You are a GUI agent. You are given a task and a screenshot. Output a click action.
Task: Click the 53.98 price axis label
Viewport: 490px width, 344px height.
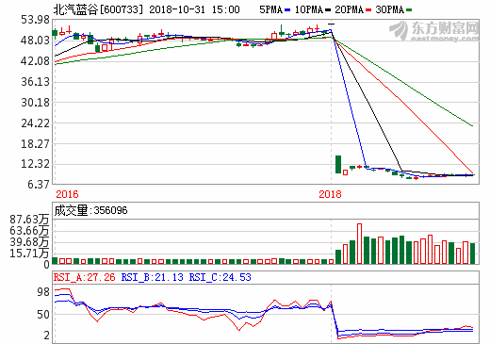(35, 20)
